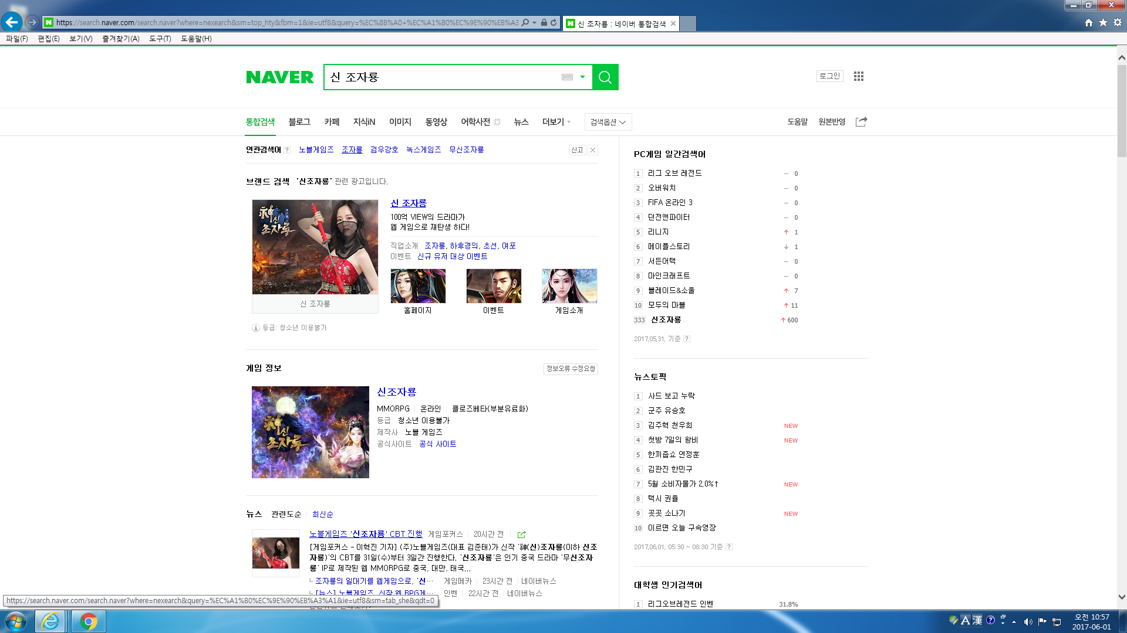Open the browser home icon
This screenshot has height=633, width=1127.
tap(1089, 22)
